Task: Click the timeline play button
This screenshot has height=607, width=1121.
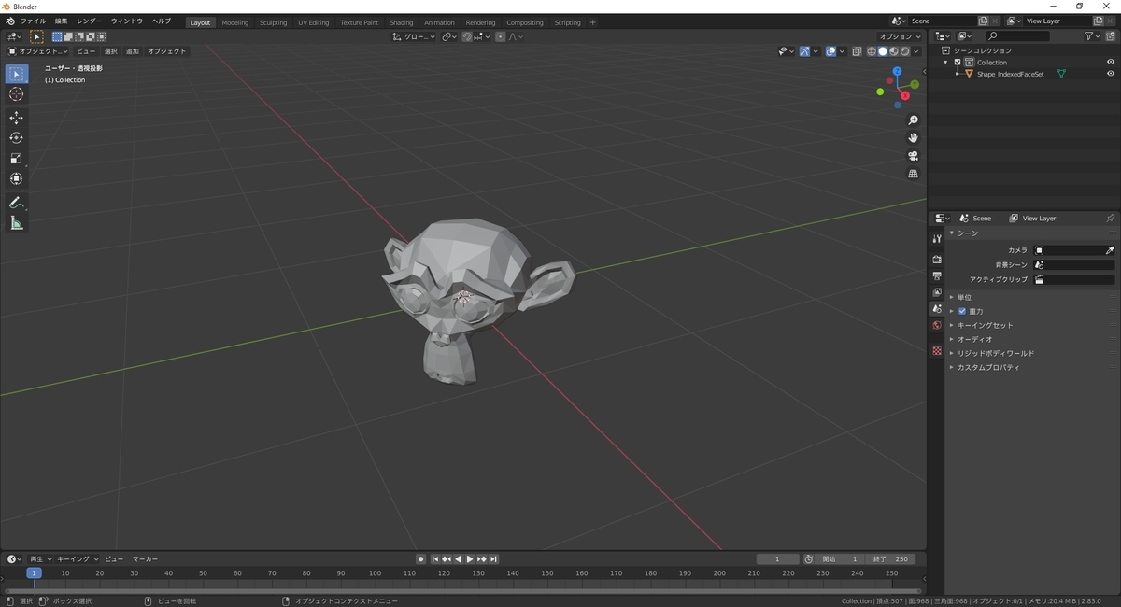Action: click(470, 558)
